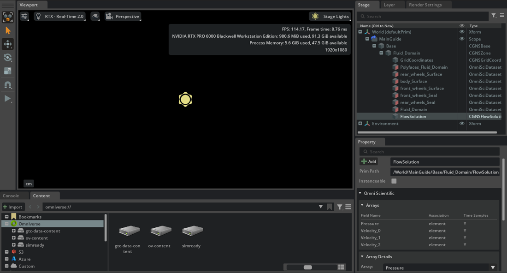The image size is (507, 273).
Task: Open viewport settings sliders icon
Action: click(24, 16)
